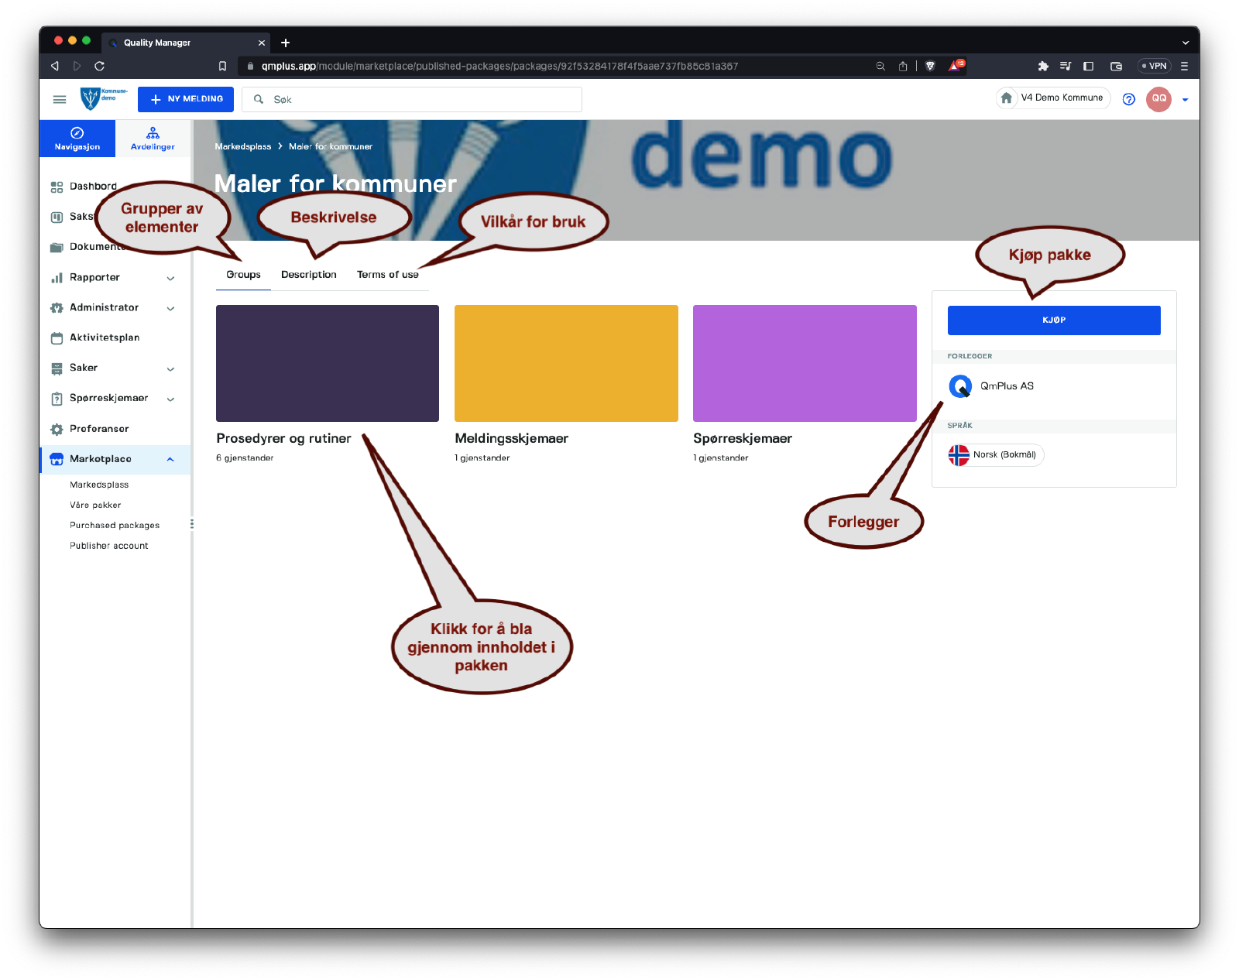
Task: Switch to the Description tab
Action: point(308,275)
